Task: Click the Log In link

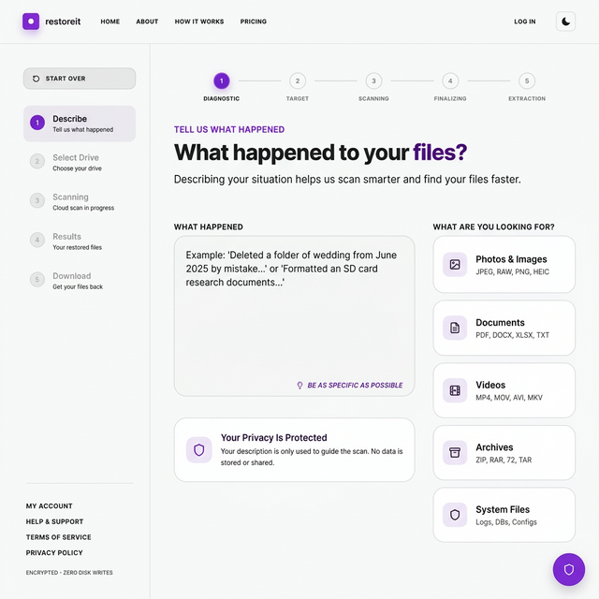Action: (x=525, y=22)
